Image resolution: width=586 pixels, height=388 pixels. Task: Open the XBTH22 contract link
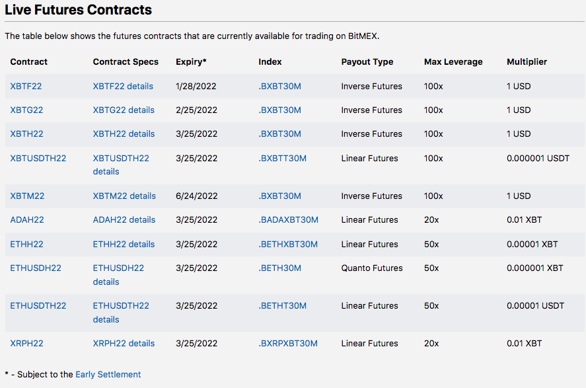tap(26, 134)
